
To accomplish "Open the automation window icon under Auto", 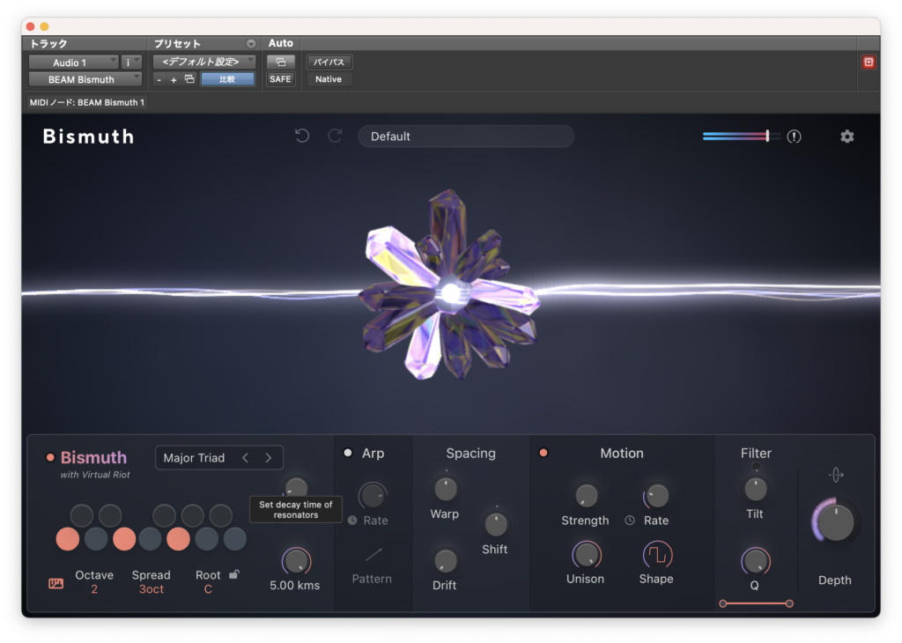I will point(281,62).
